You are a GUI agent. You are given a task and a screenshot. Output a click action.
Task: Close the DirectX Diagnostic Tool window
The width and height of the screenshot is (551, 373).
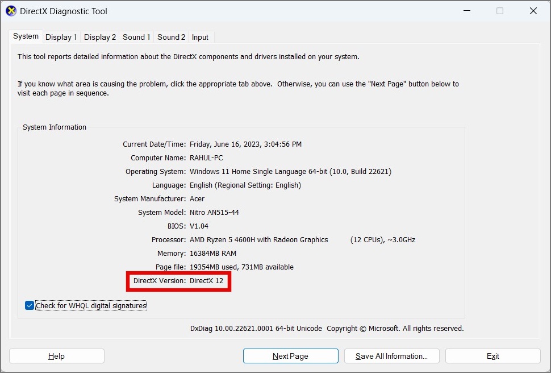(x=533, y=11)
